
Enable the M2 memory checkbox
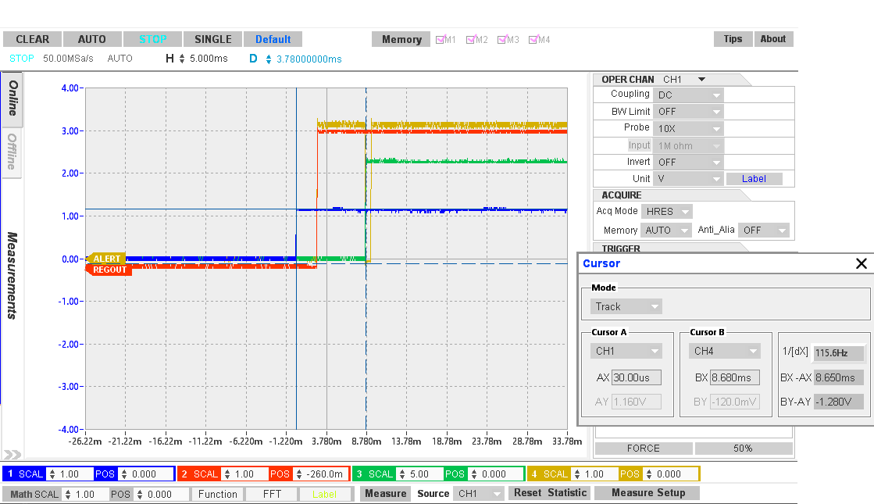(x=471, y=39)
